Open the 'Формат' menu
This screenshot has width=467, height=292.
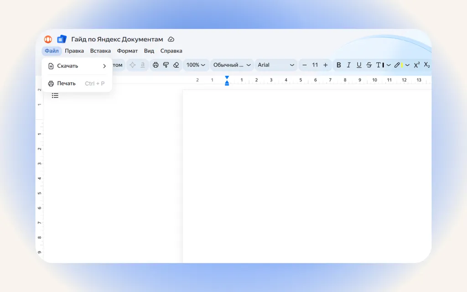click(127, 51)
